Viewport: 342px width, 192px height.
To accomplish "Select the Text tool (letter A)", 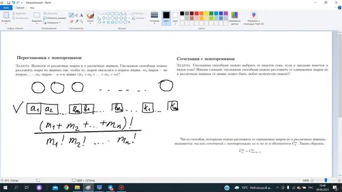I will tap(81, 15).
